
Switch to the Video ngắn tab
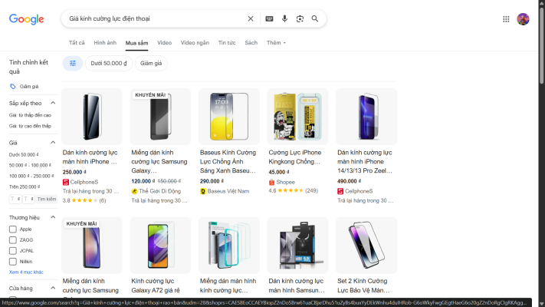coord(195,43)
